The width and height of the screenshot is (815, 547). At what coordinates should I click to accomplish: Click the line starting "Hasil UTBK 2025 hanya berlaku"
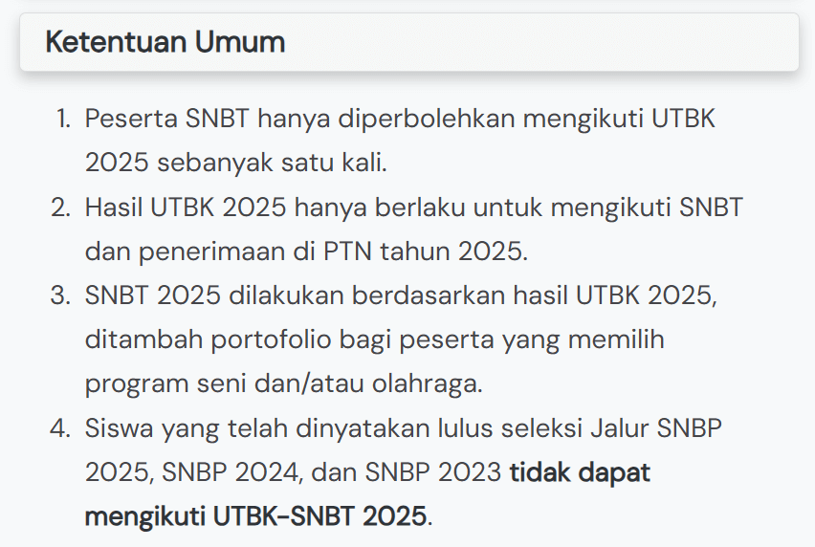(x=413, y=208)
